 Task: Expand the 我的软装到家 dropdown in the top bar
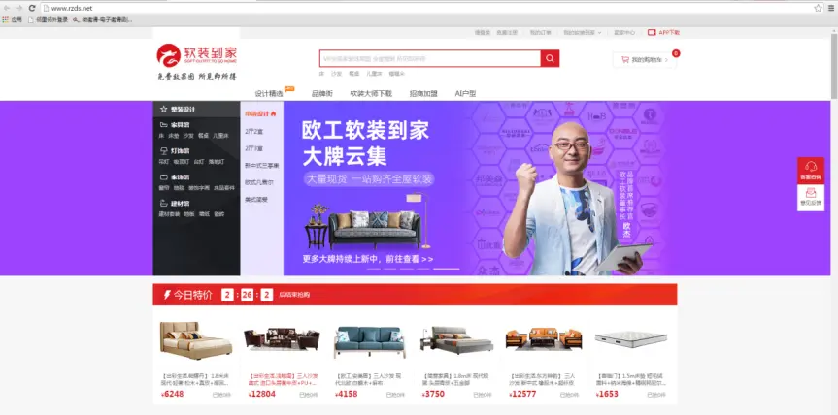point(582,33)
